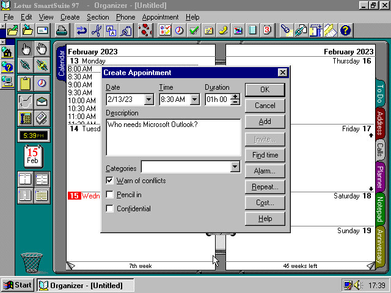This screenshot has height=293, width=391.
Task: Mark the appointment as Confidential
Action: pyautogui.click(x=110, y=209)
